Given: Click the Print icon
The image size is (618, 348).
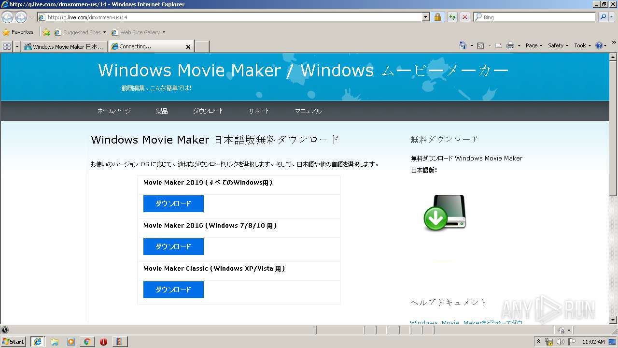Looking at the screenshot, I should click(510, 46).
